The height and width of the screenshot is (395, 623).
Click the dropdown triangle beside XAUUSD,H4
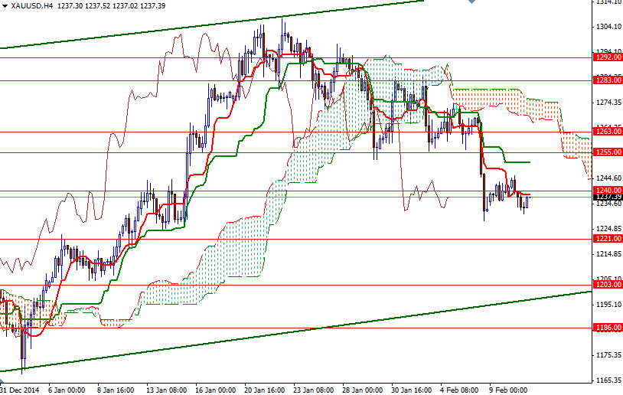(5, 5)
